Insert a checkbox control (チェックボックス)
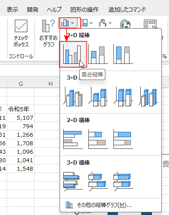Screen dimensions: 169x215 [x=21, y=34]
